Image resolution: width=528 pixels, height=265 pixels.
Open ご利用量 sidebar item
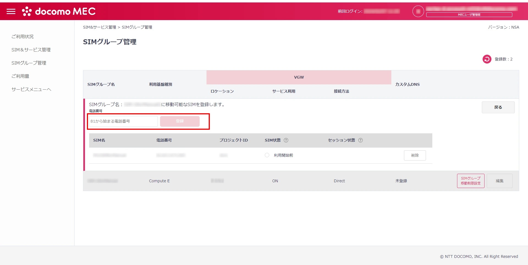[x=20, y=76]
